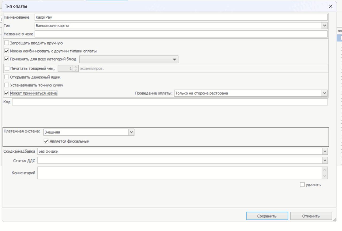Toggle Запрещать вводить вручную checkbox
The width and height of the screenshot is (342, 231).
tap(7, 43)
